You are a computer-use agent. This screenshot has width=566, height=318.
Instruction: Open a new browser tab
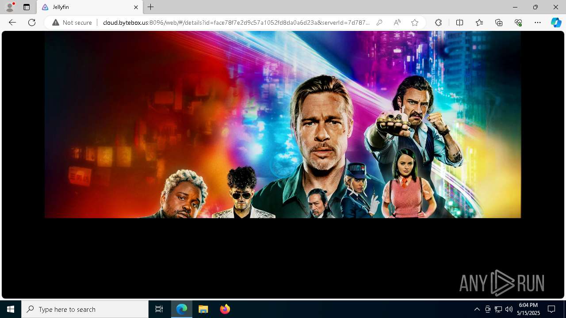pos(151,7)
